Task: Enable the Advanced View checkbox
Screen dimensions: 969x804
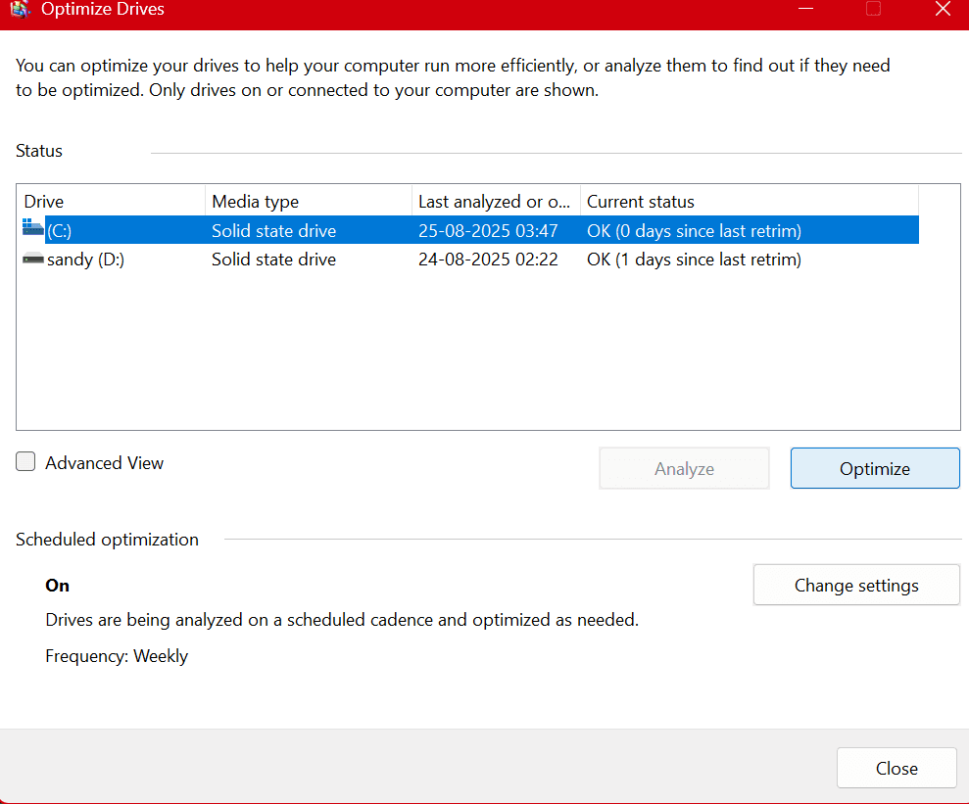Action: 25,461
